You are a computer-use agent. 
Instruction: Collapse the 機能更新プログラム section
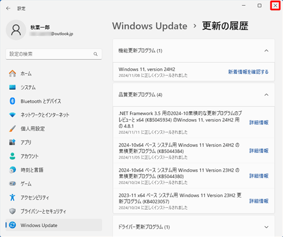coord(266,51)
